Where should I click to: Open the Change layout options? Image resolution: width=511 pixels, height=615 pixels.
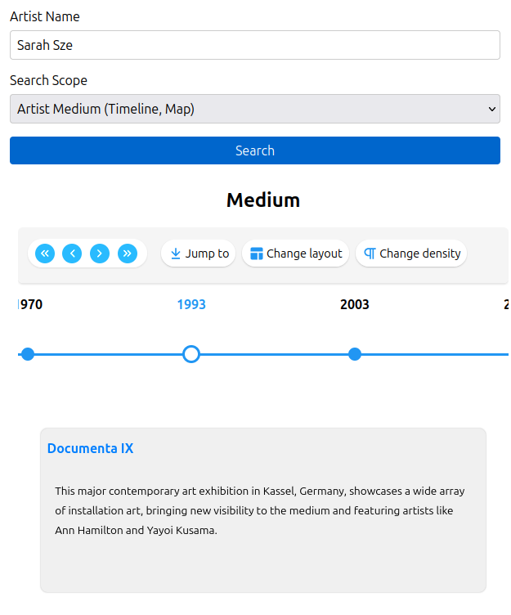296,254
